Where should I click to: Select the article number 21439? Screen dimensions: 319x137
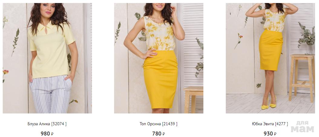(x=169, y=124)
